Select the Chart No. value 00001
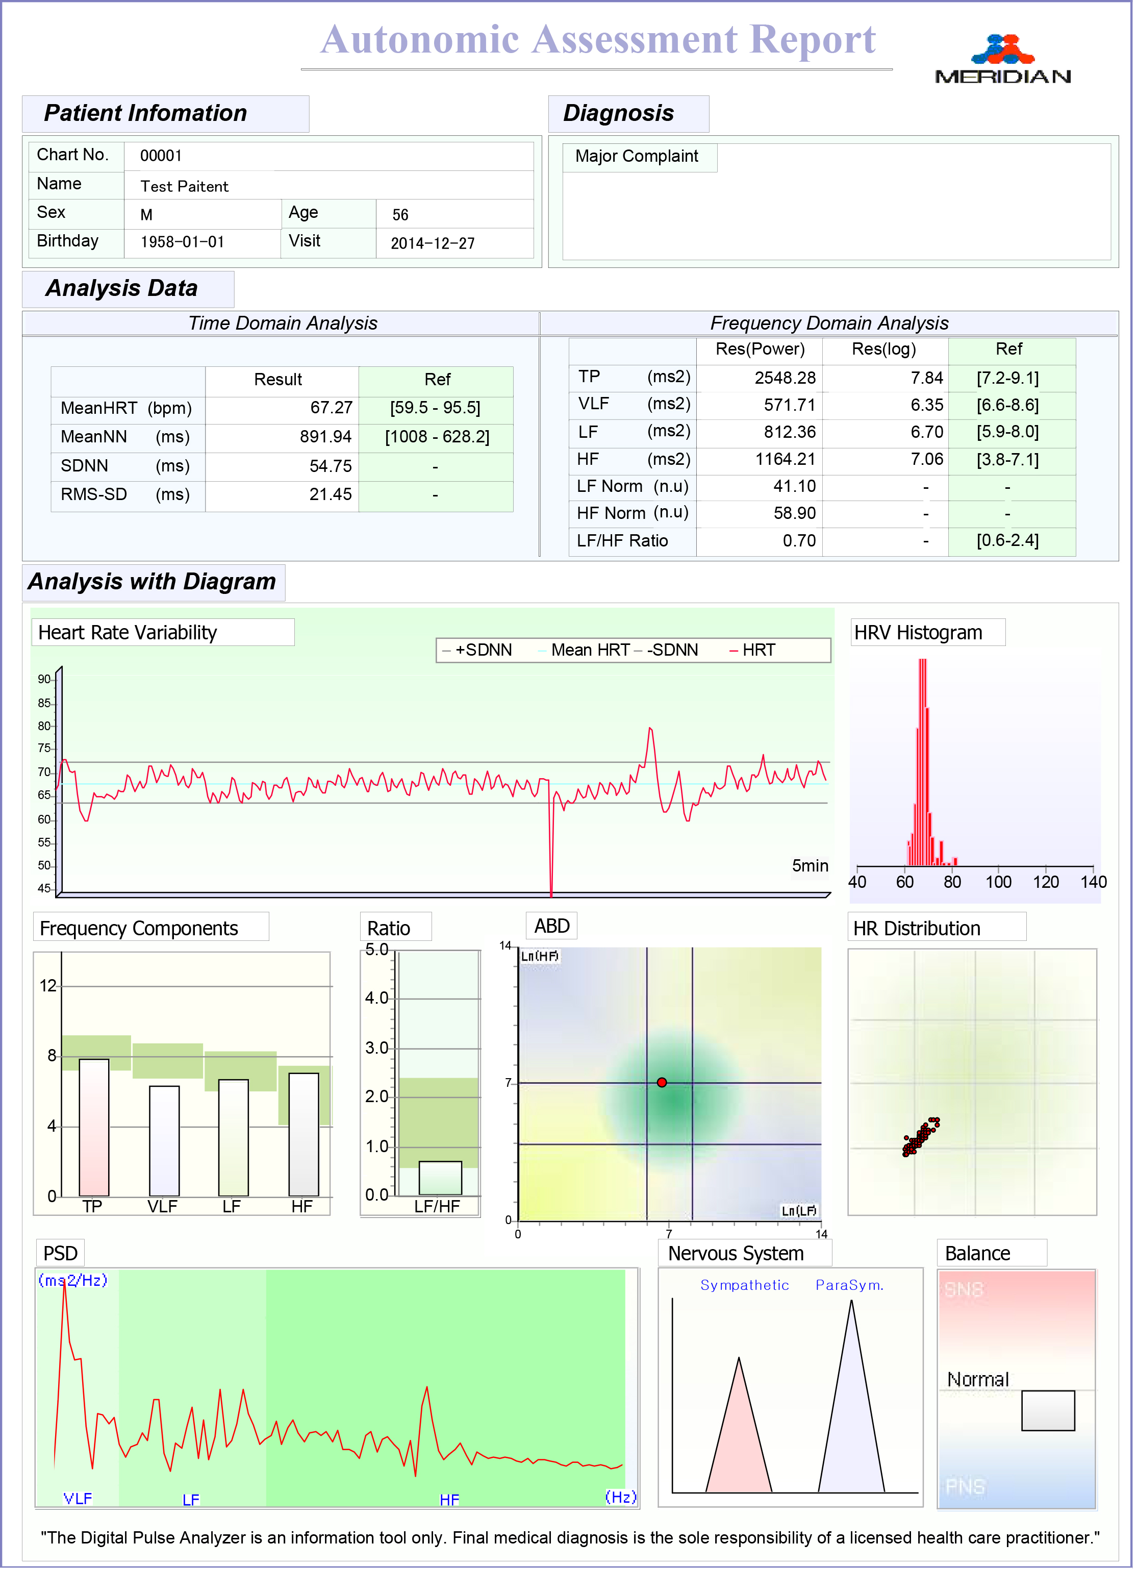The width and height of the screenshot is (1138, 1569). tap(161, 156)
